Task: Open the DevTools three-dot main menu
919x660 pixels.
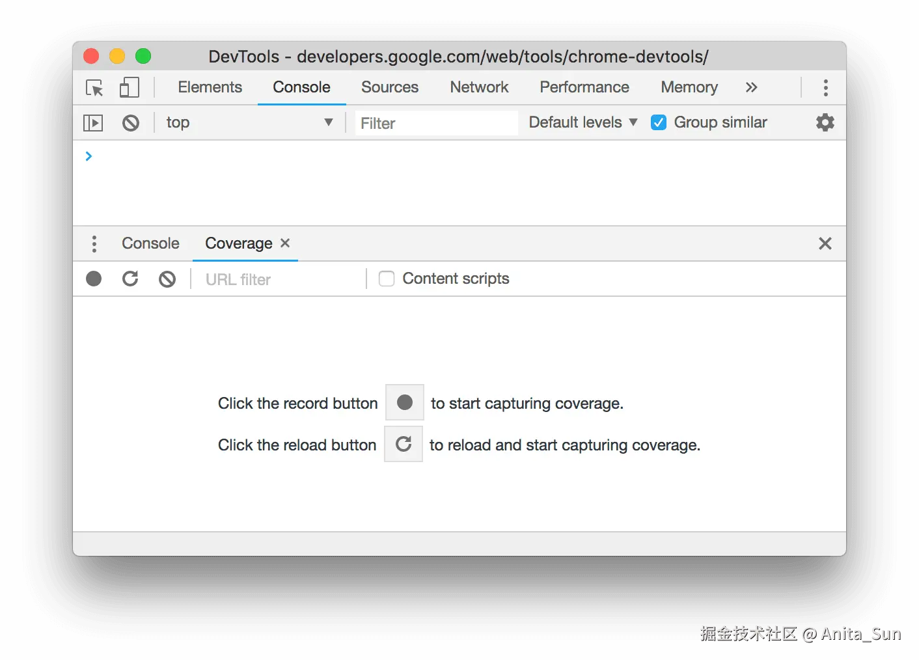Action: point(825,88)
